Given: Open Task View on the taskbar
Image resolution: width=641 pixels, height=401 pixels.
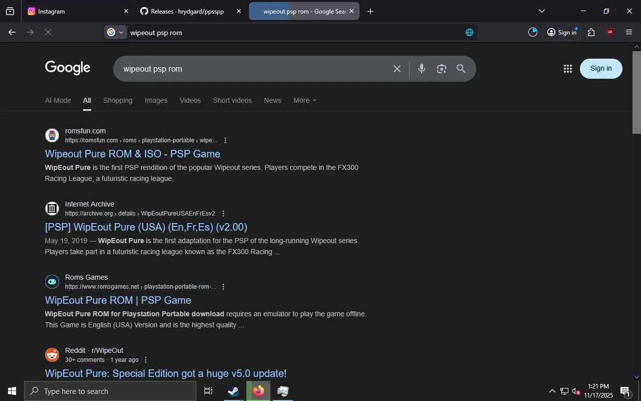Looking at the screenshot, I should (208, 391).
